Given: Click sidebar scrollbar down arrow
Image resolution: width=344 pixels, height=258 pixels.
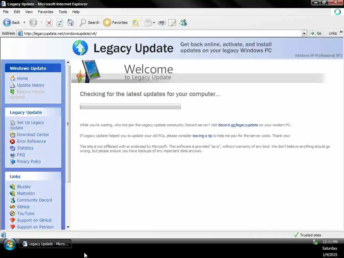Looking at the screenshot, I should click(x=68, y=227).
